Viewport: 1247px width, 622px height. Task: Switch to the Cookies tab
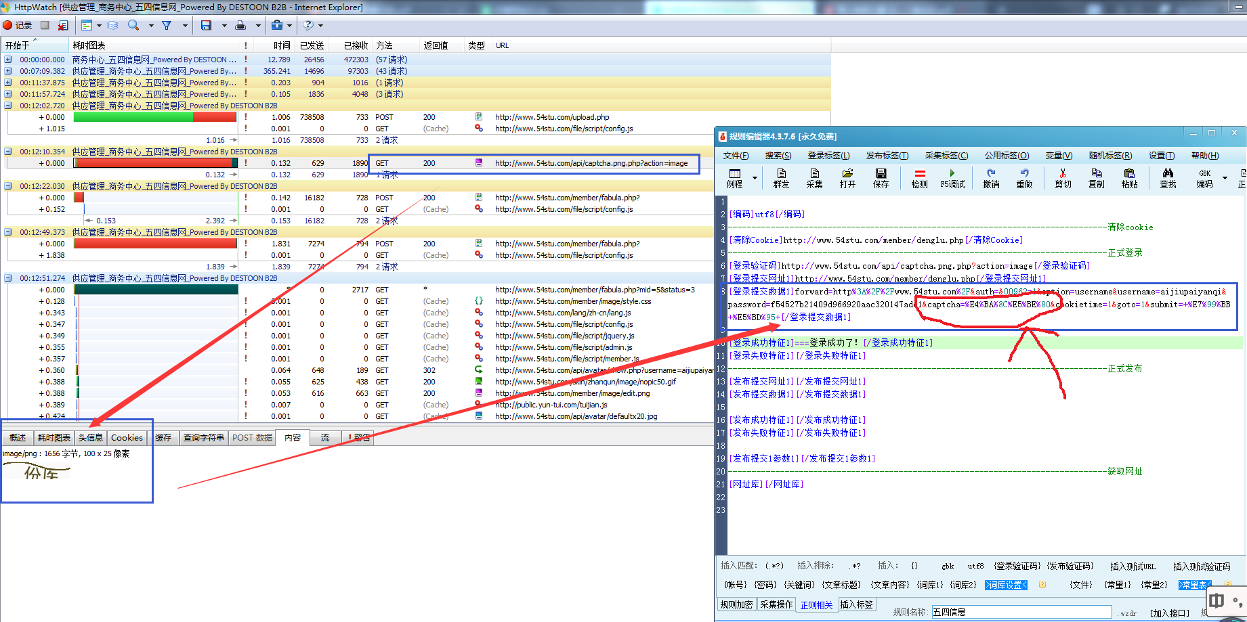(x=127, y=438)
